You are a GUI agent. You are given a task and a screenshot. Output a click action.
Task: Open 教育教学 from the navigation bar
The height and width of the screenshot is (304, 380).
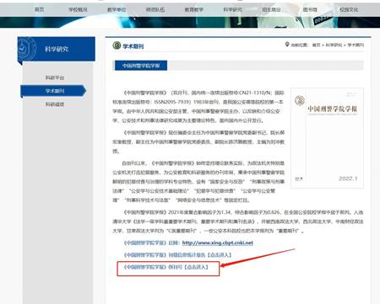click(x=194, y=9)
